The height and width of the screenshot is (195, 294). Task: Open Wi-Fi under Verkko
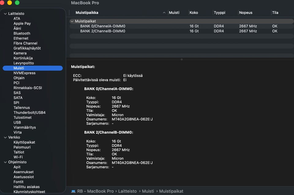[x=18, y=157]
